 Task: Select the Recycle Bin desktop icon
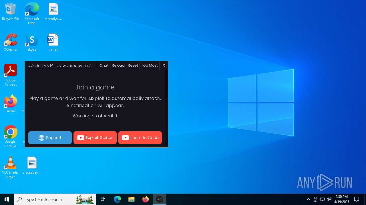pos(11,12)
